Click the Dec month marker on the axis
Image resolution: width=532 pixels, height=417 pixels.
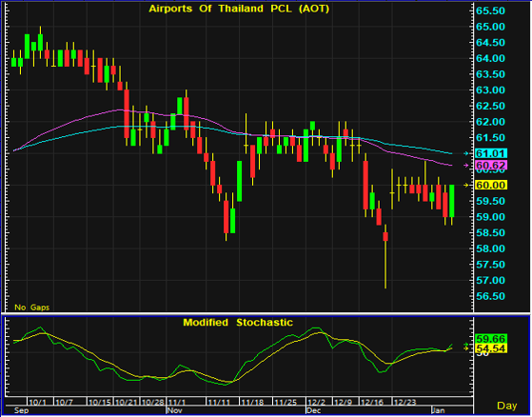click(x=314, y=410)
